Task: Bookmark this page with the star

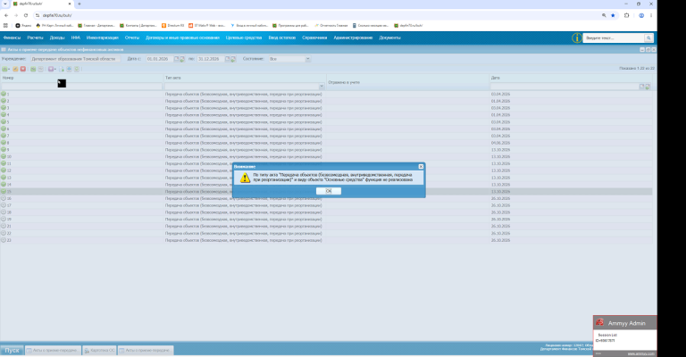Action: tap(613, 15)
